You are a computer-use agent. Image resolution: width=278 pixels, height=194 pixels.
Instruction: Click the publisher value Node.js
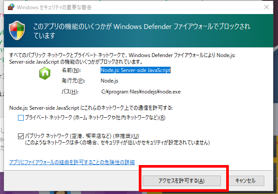click(109, 81)
